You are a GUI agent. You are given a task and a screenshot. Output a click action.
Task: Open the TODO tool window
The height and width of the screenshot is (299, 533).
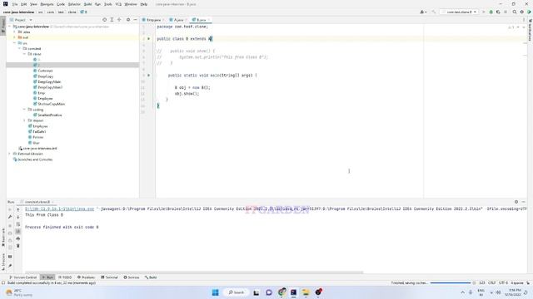65,277
